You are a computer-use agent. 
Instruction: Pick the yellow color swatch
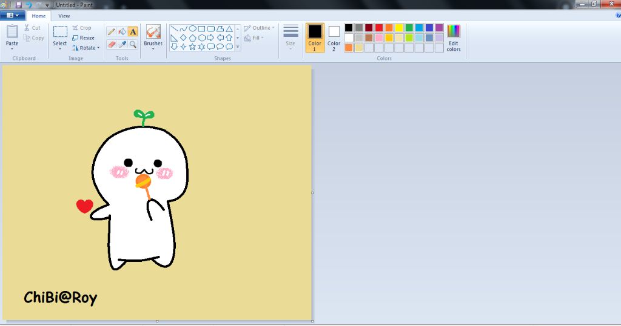point(399,28)
